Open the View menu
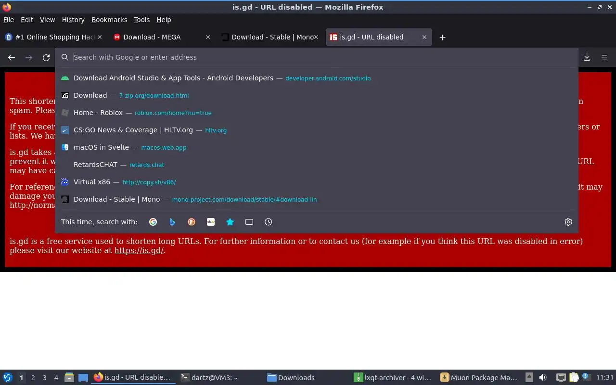Viewport: 616px width, 385px height. pos(47,20)
